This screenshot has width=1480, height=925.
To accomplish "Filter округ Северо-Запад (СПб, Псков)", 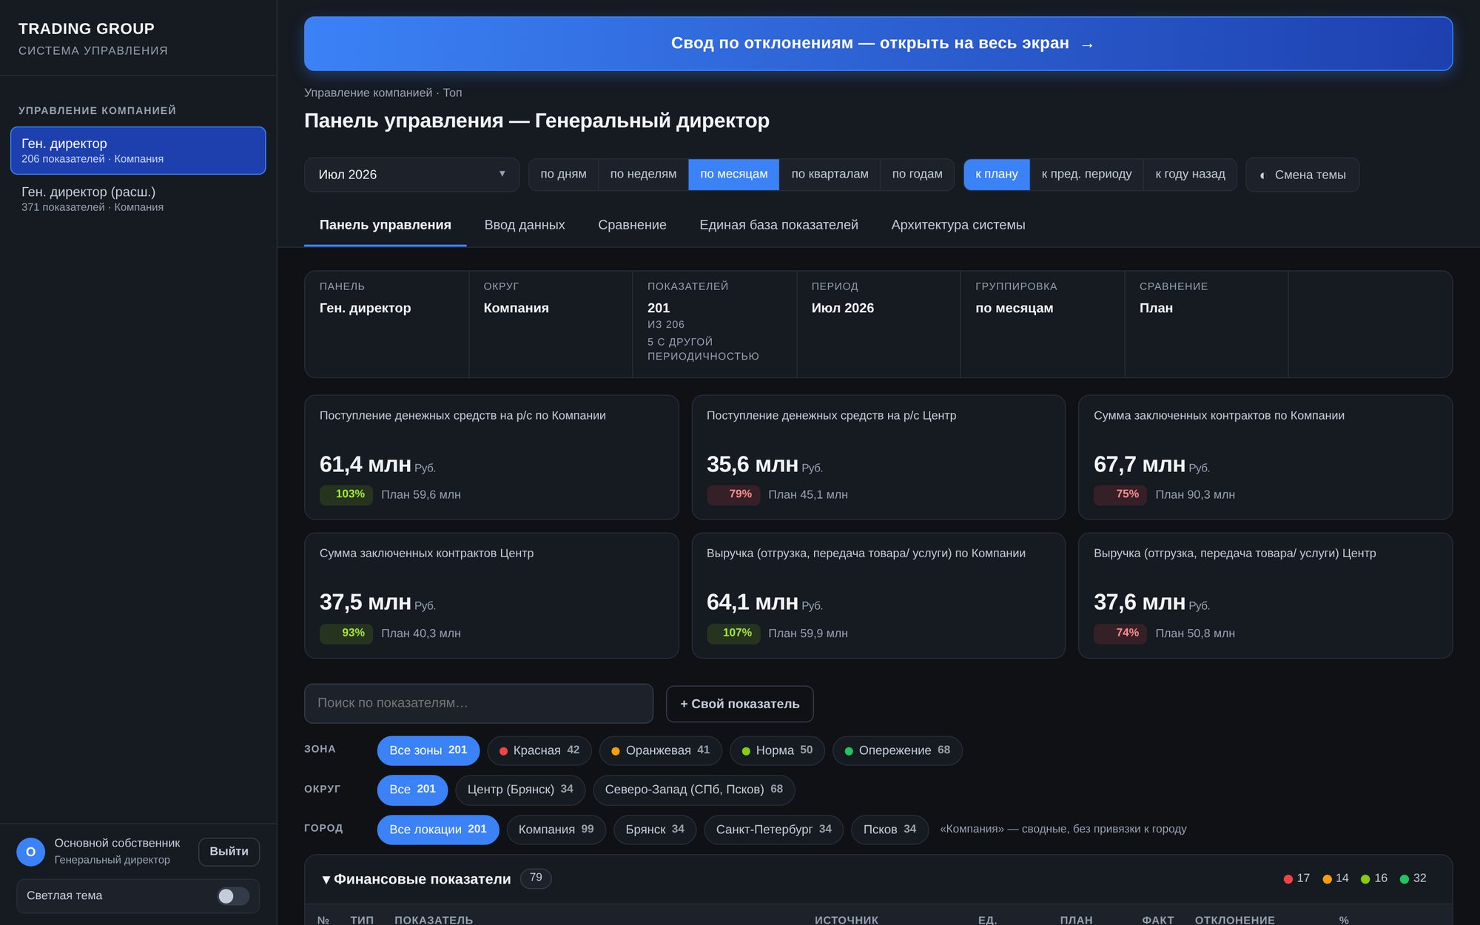I will click(693, 790).
